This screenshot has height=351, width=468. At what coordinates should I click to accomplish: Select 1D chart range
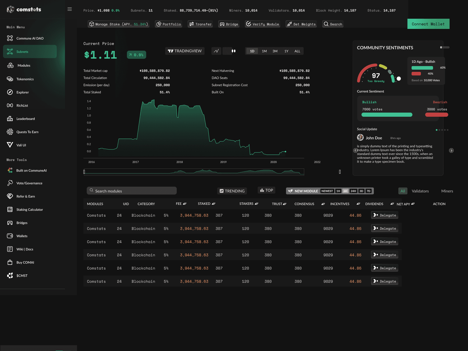(x=252, y=51)
